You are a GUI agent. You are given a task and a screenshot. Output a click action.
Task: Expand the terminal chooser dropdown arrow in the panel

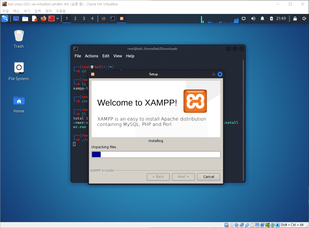point(57,18)
